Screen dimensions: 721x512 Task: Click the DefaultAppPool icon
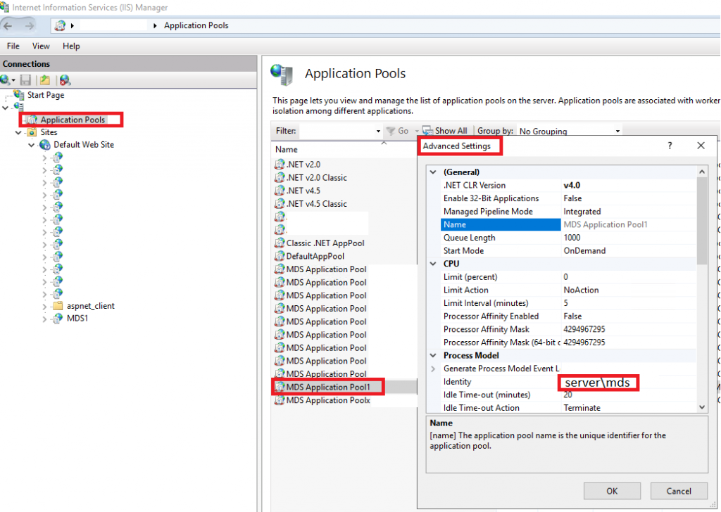279,256
